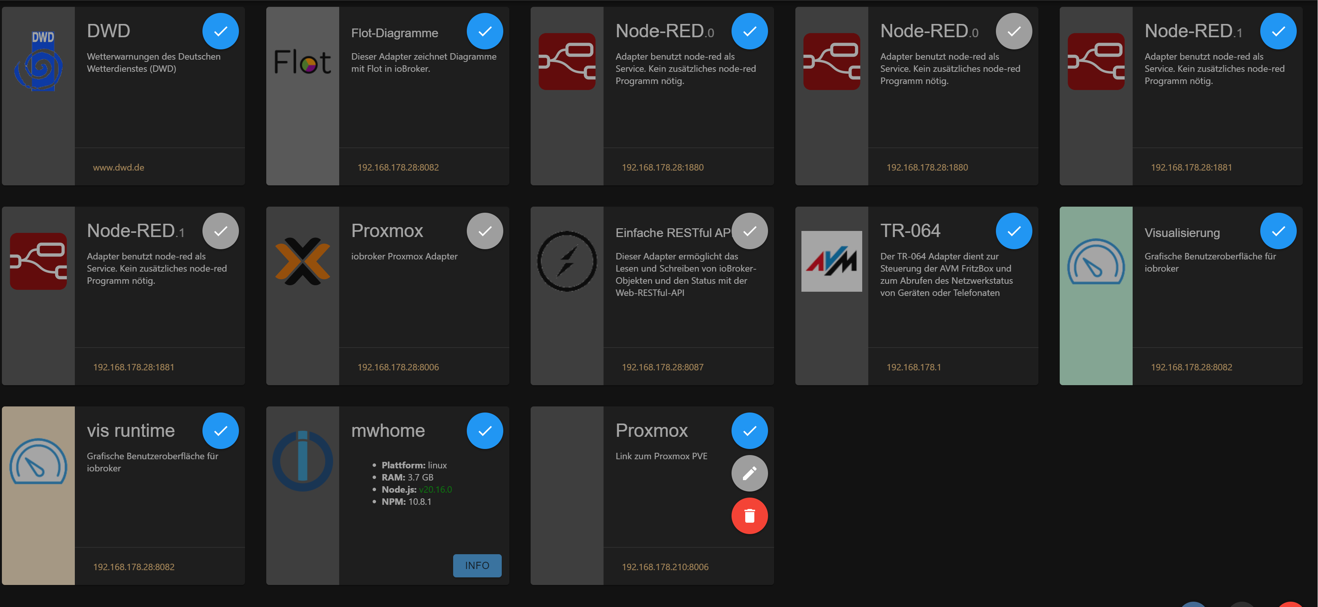Toggle the blue checkmark on the DWD card
This screenshot has width=1318, height=607.
tap(221, 31)
